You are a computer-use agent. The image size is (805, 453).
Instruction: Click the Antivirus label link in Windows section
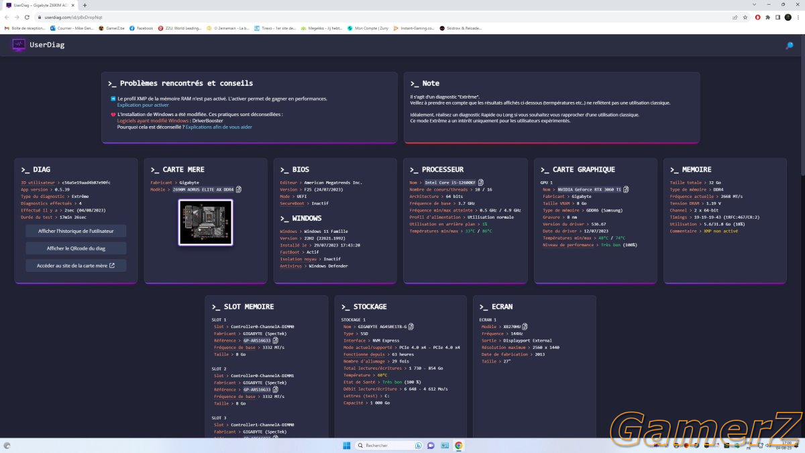click(290, 266)
